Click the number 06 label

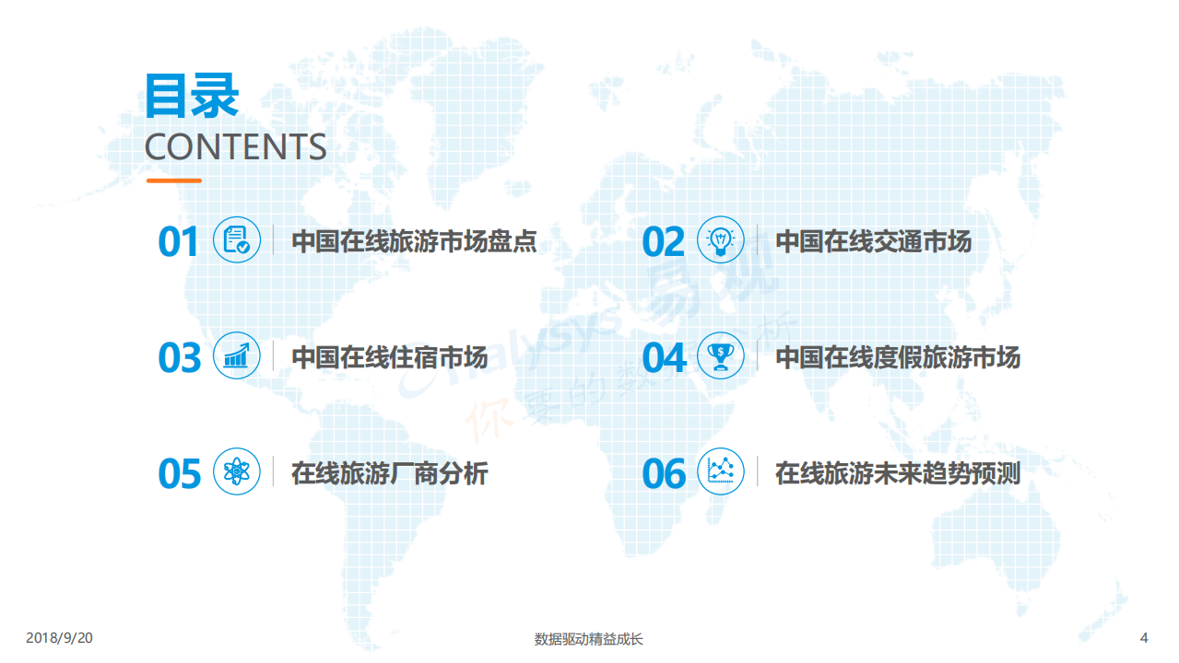[666, 471]
